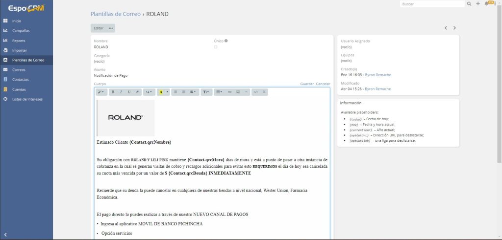Toggle fullscreen editor mode
Image resolution: width=502 pixels, height=240 pixels.
(264, 92)
